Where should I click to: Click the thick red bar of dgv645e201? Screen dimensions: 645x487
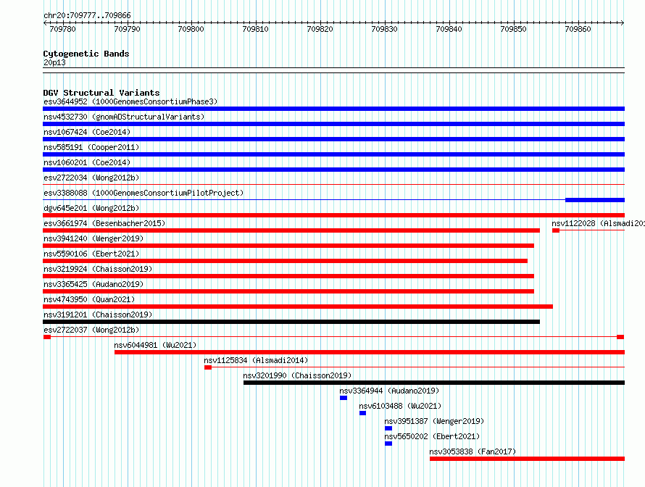coord(333,215)
